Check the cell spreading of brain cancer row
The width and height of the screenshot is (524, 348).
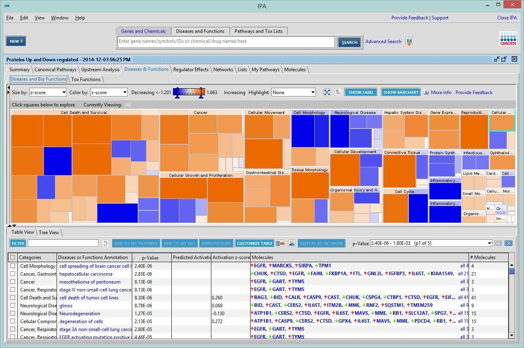click(x=13, y=266)
